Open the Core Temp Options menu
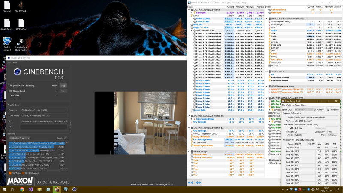 click(290, 105)
